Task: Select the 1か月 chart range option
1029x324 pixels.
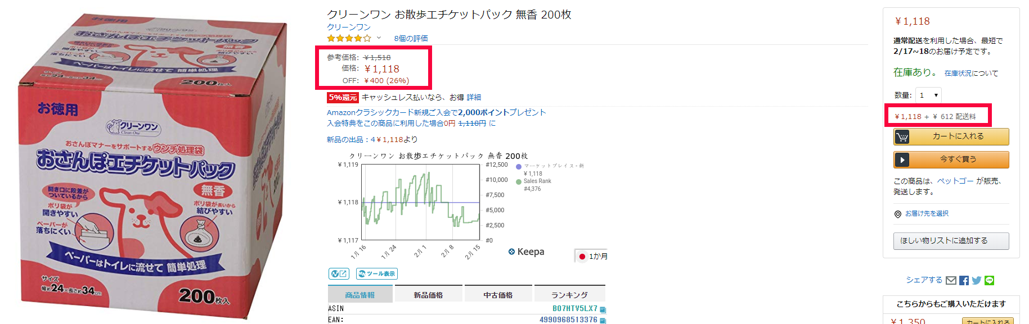Action: click(592, 256)
